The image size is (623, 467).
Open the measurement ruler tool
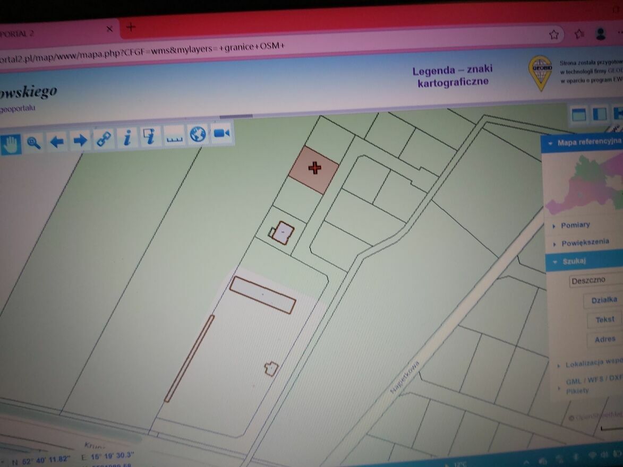coord(174,137)
